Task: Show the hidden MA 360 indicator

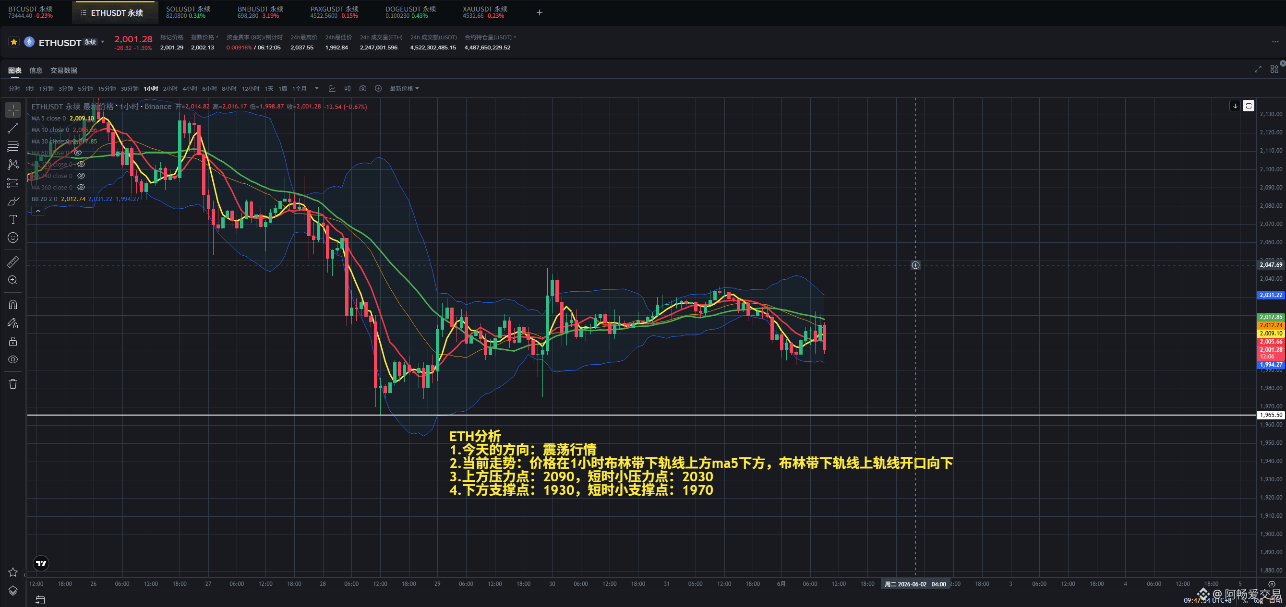Action: [x=81, y=187]
